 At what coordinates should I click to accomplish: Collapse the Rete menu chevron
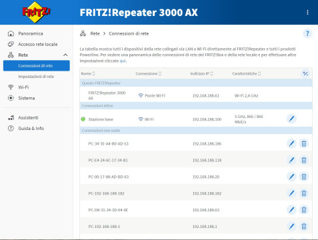click(65, 55)
